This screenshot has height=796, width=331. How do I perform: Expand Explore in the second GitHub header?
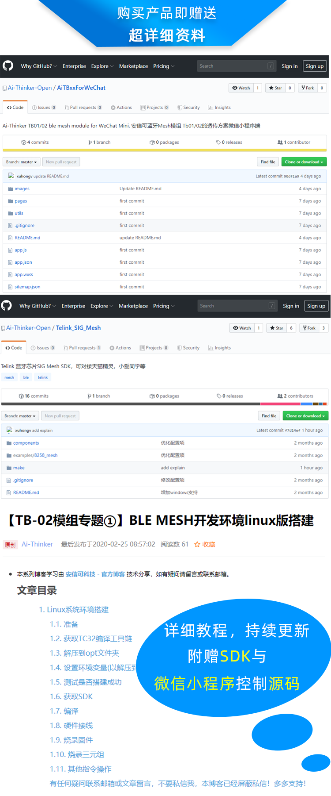point(102,306)
